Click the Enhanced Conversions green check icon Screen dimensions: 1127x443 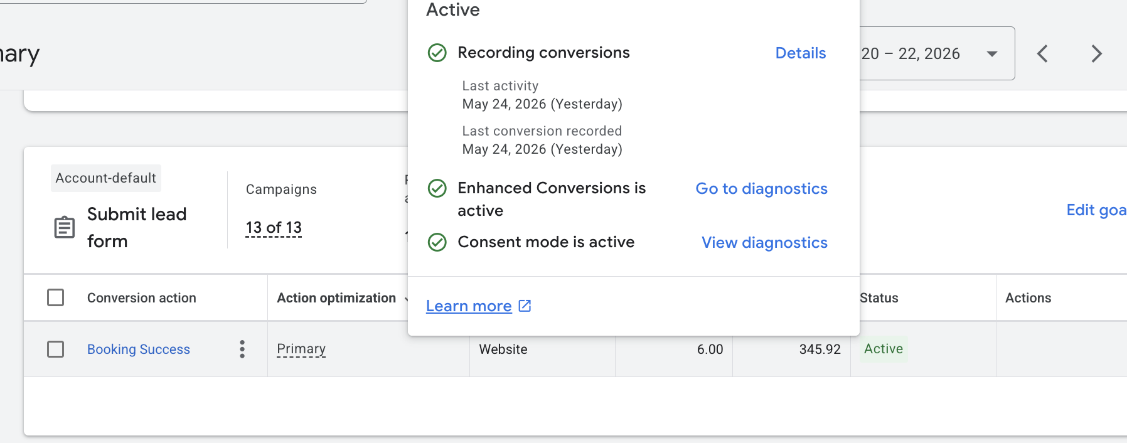(437, 188)
